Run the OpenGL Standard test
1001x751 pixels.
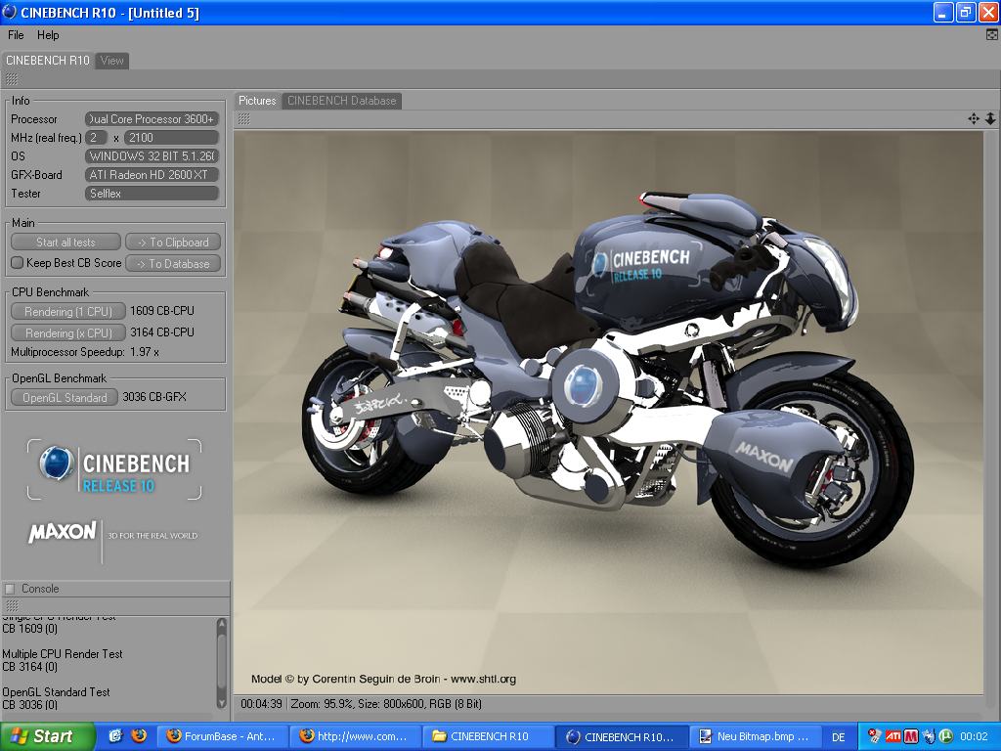click(x=65, y=397)
